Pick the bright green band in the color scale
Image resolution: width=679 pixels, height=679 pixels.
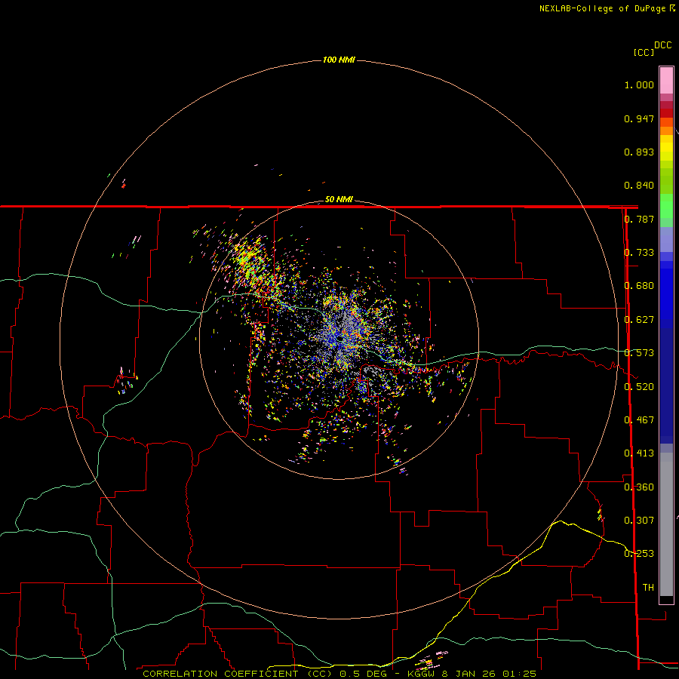(666, 206)
